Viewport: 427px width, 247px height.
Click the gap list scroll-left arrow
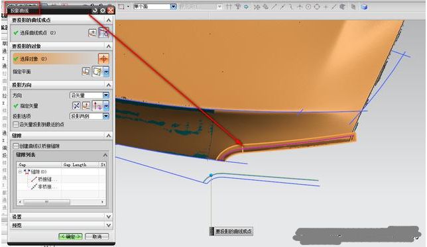point(20,202)
